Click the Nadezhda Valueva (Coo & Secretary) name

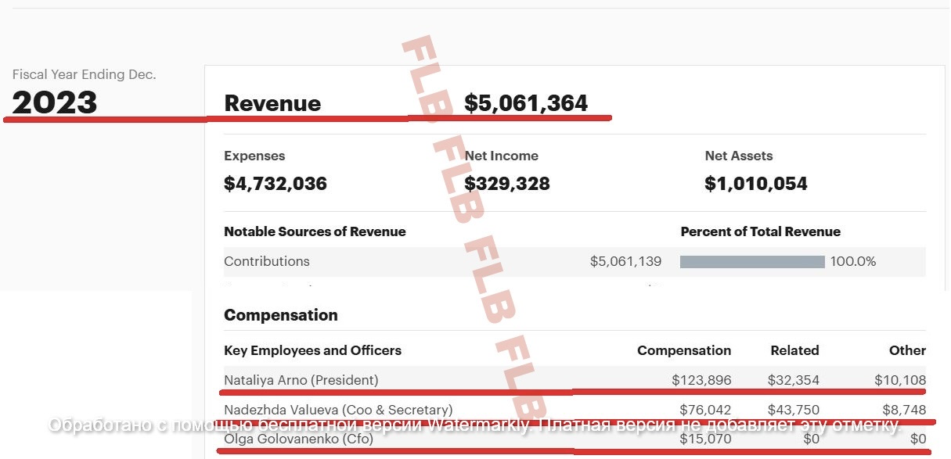coord(338,410)
